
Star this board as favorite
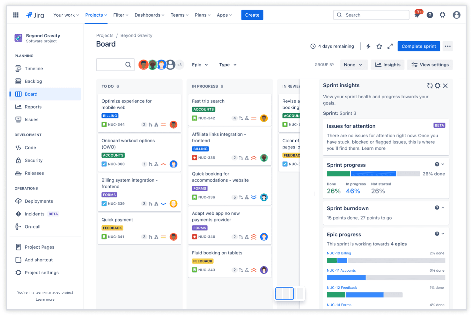[x=379, y=46]
